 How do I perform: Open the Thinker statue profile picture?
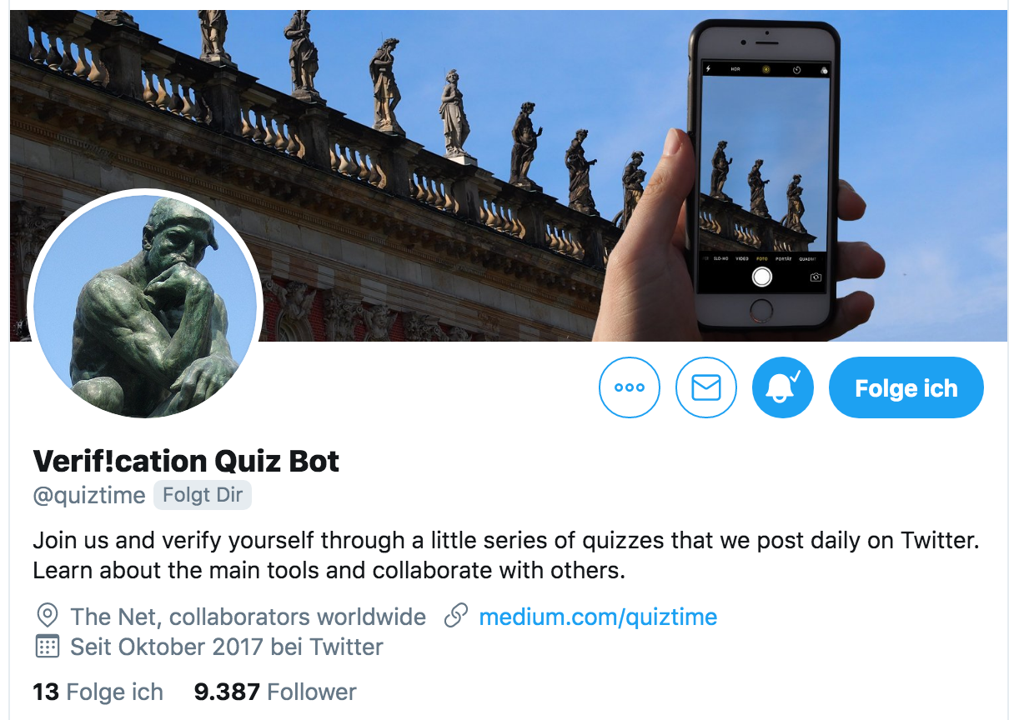[x=145, y=307]
